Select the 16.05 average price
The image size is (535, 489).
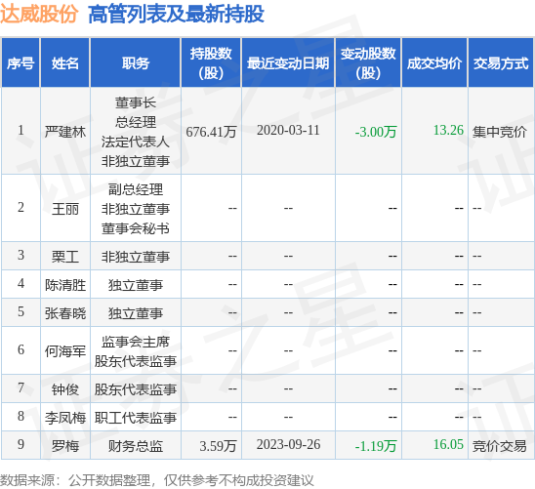coord(448,444)
